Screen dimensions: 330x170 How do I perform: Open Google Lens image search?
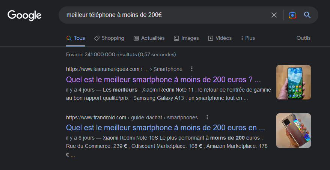(x=292, y=15)
